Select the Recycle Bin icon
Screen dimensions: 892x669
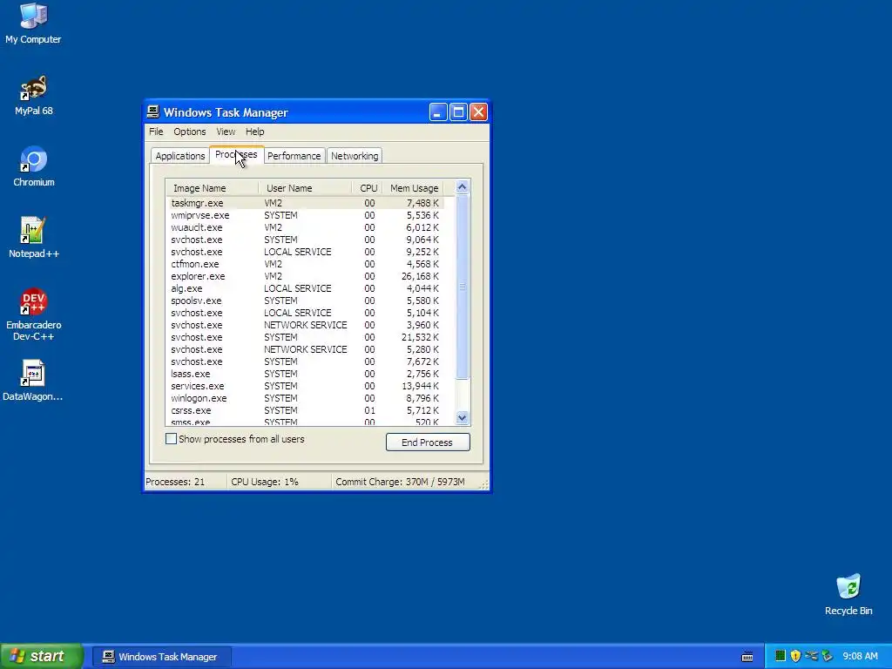click(848, 594)
